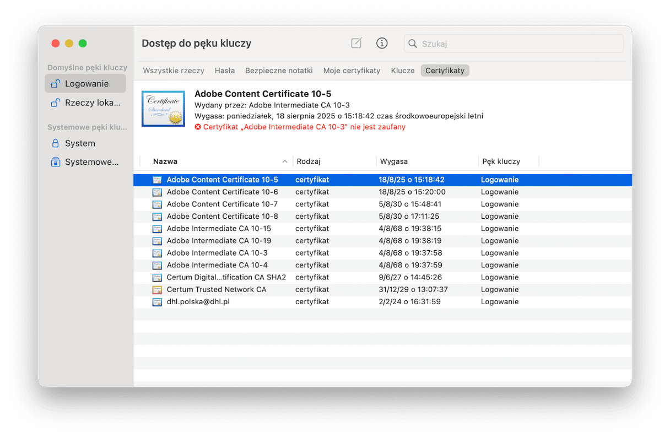Image resolution: width=670 pixels, height=437 pixels.
Task: Click the magnifier icon in search field
Action: point(412,44)
